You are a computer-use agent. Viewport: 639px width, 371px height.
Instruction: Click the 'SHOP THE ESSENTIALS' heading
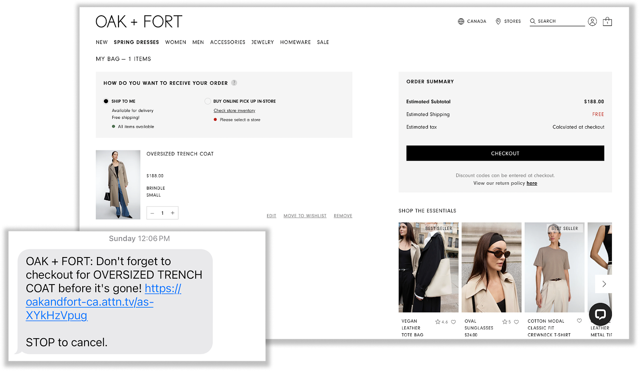pos(427,211)
